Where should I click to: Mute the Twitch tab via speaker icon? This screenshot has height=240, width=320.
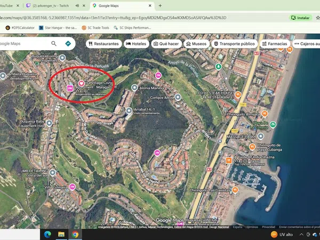[77, 6]
